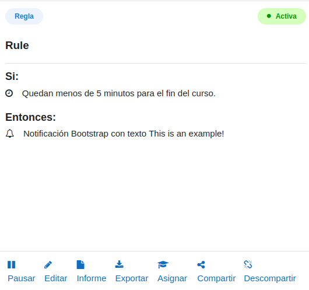This screenshot has width=309, height=290.
Task: Click the broken link unshare icon
Action: [248, 264]
